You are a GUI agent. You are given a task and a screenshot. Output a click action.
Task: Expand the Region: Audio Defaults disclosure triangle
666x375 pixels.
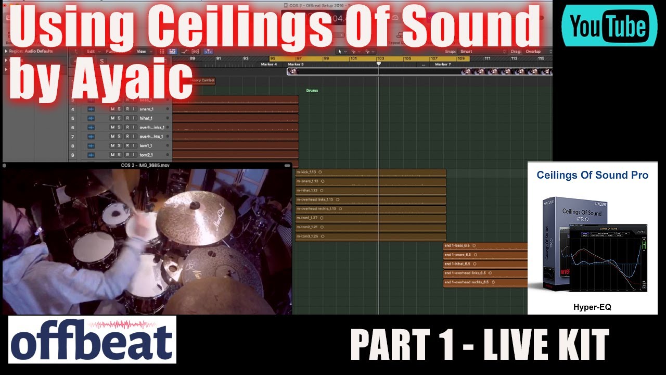coord(6,52)
